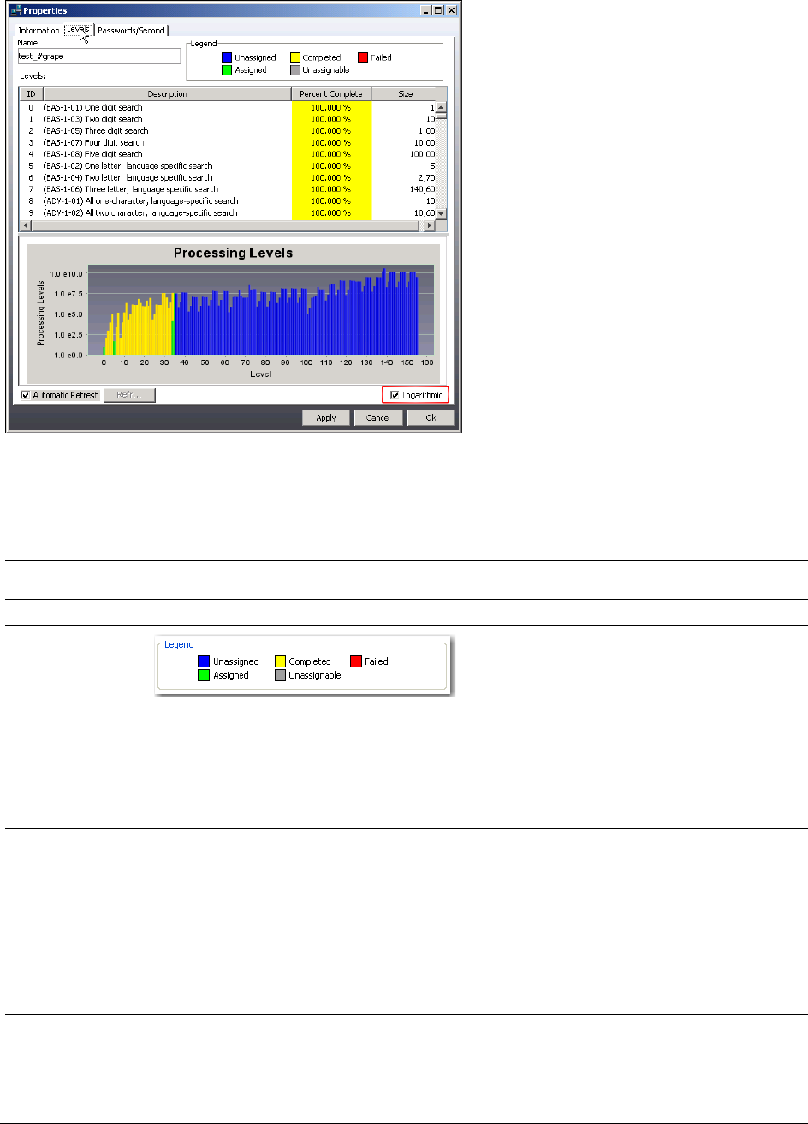808x1124 pixels.
Task: Select row (ADV-1-01) All one-character search
Action: tap(227, 200)
